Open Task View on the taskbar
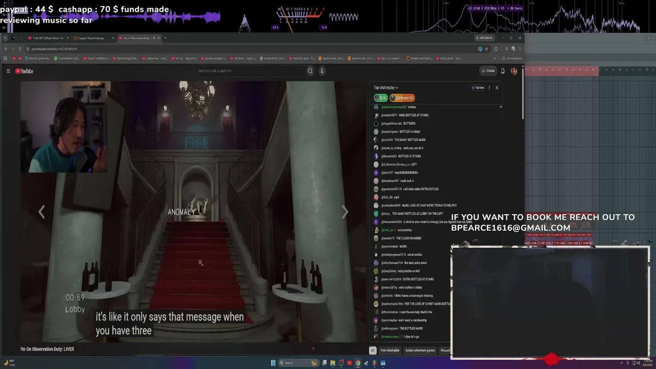Image resolution: width=656 pixels, height=369 pixels. click(x=324, y=363)
